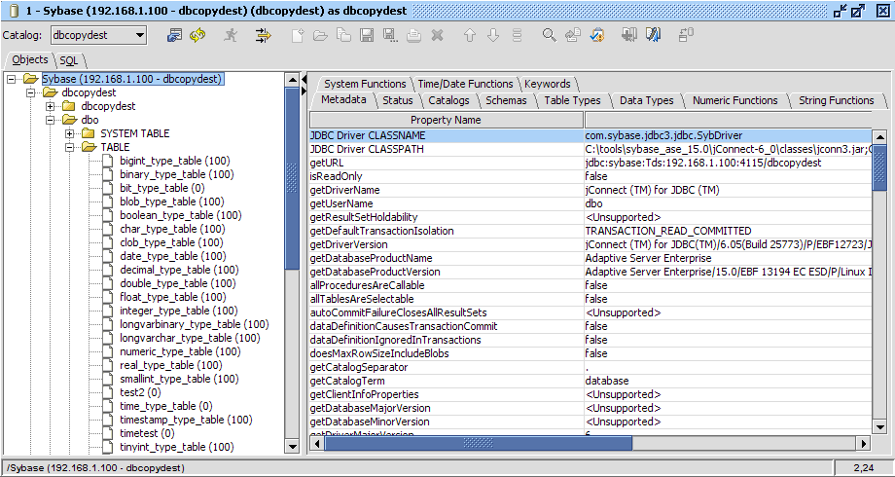Click the running man Run SQL icon
Viewport: 895px width, 477px height.
pos(231,35)
